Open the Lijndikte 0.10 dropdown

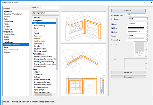(137, 32)
